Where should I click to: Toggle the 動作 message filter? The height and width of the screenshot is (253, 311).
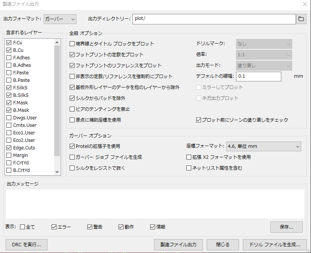coord(121,227)
